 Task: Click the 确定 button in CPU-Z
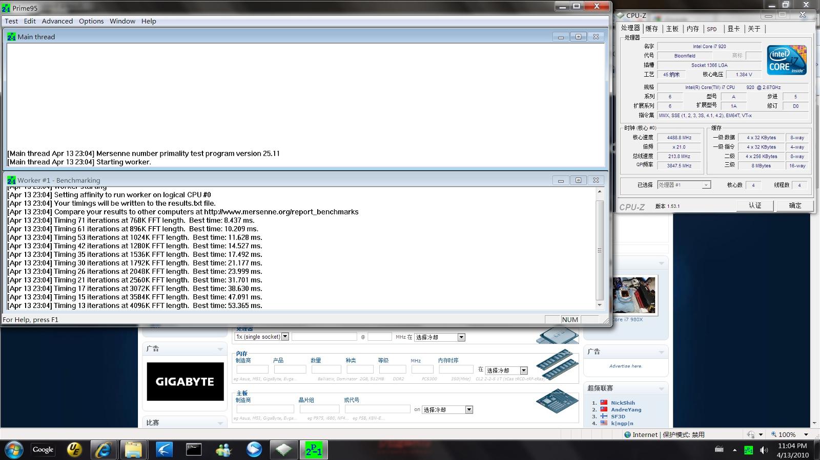tap(795, 205)
